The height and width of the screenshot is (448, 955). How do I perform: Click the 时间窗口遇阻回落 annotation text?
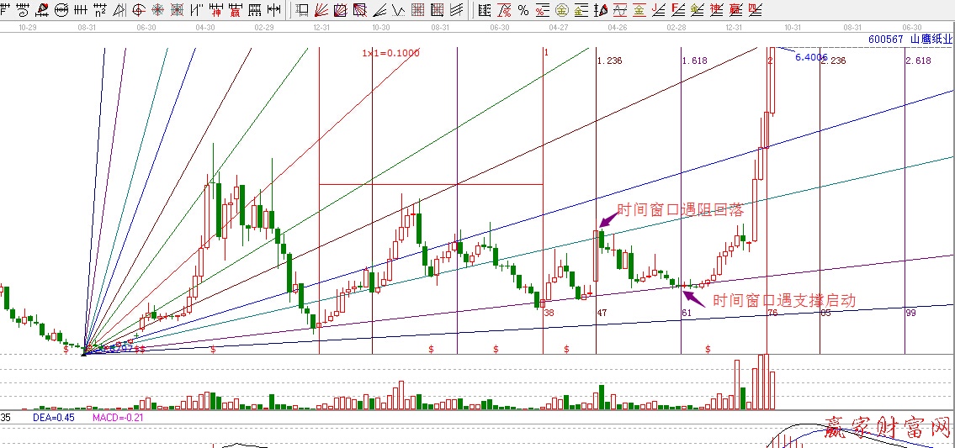[680, 209]
